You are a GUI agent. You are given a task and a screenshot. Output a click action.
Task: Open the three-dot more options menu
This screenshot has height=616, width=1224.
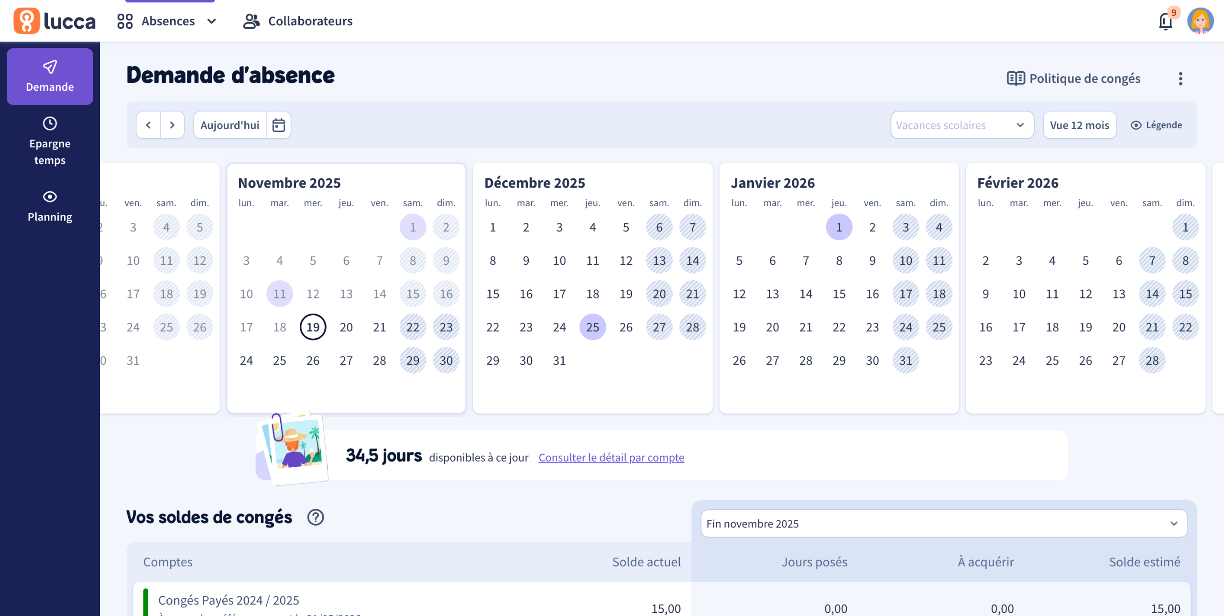[1180, 79]
